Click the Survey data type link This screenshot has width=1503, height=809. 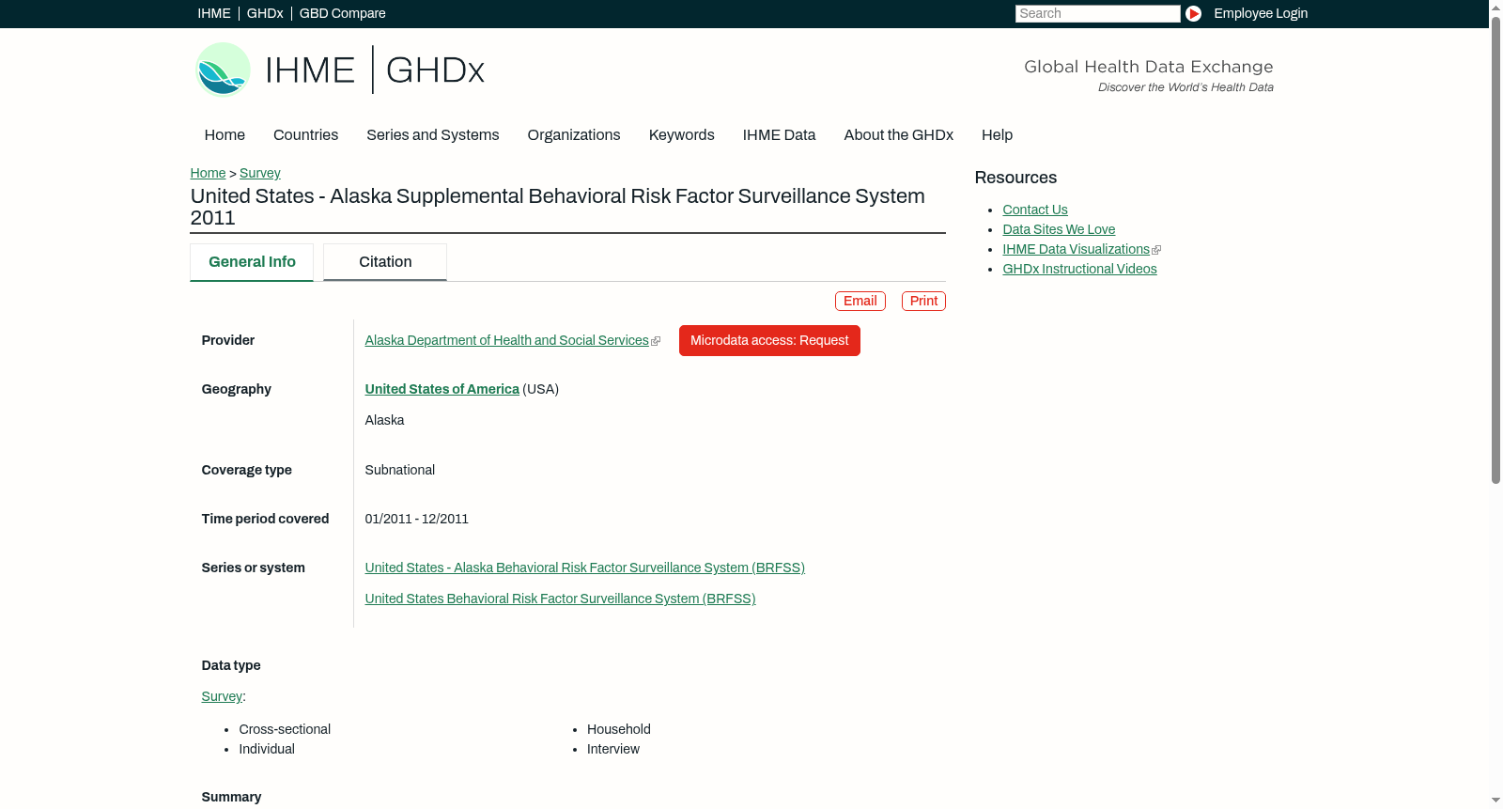[222, 696]
